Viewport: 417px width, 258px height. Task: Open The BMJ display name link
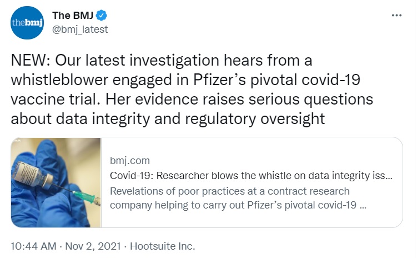tap(73, 16)
